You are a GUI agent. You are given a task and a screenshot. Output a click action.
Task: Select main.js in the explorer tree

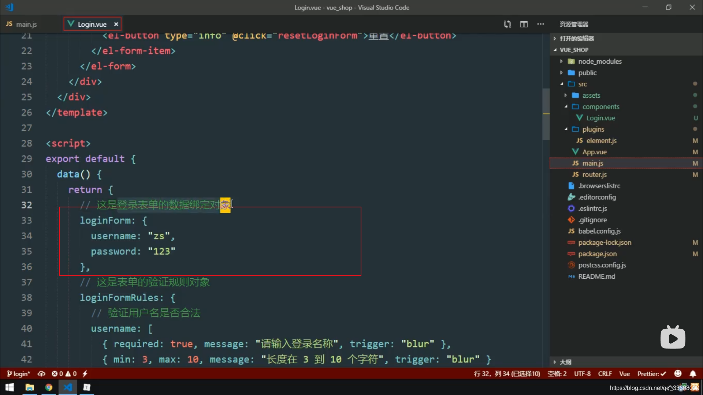point(626,163)
